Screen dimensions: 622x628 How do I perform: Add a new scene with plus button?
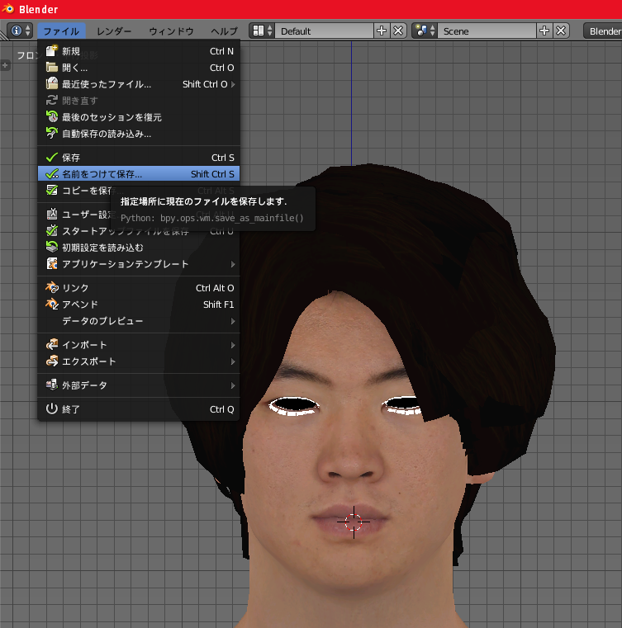click(544, 31)
